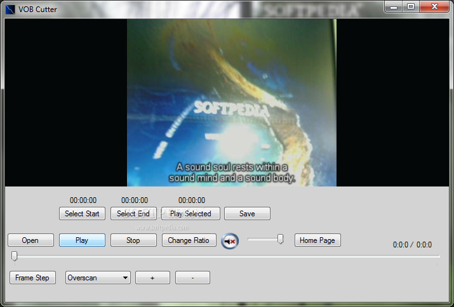Play the video
Viewport: 454px width, 307px height.
tap(83, 240)
